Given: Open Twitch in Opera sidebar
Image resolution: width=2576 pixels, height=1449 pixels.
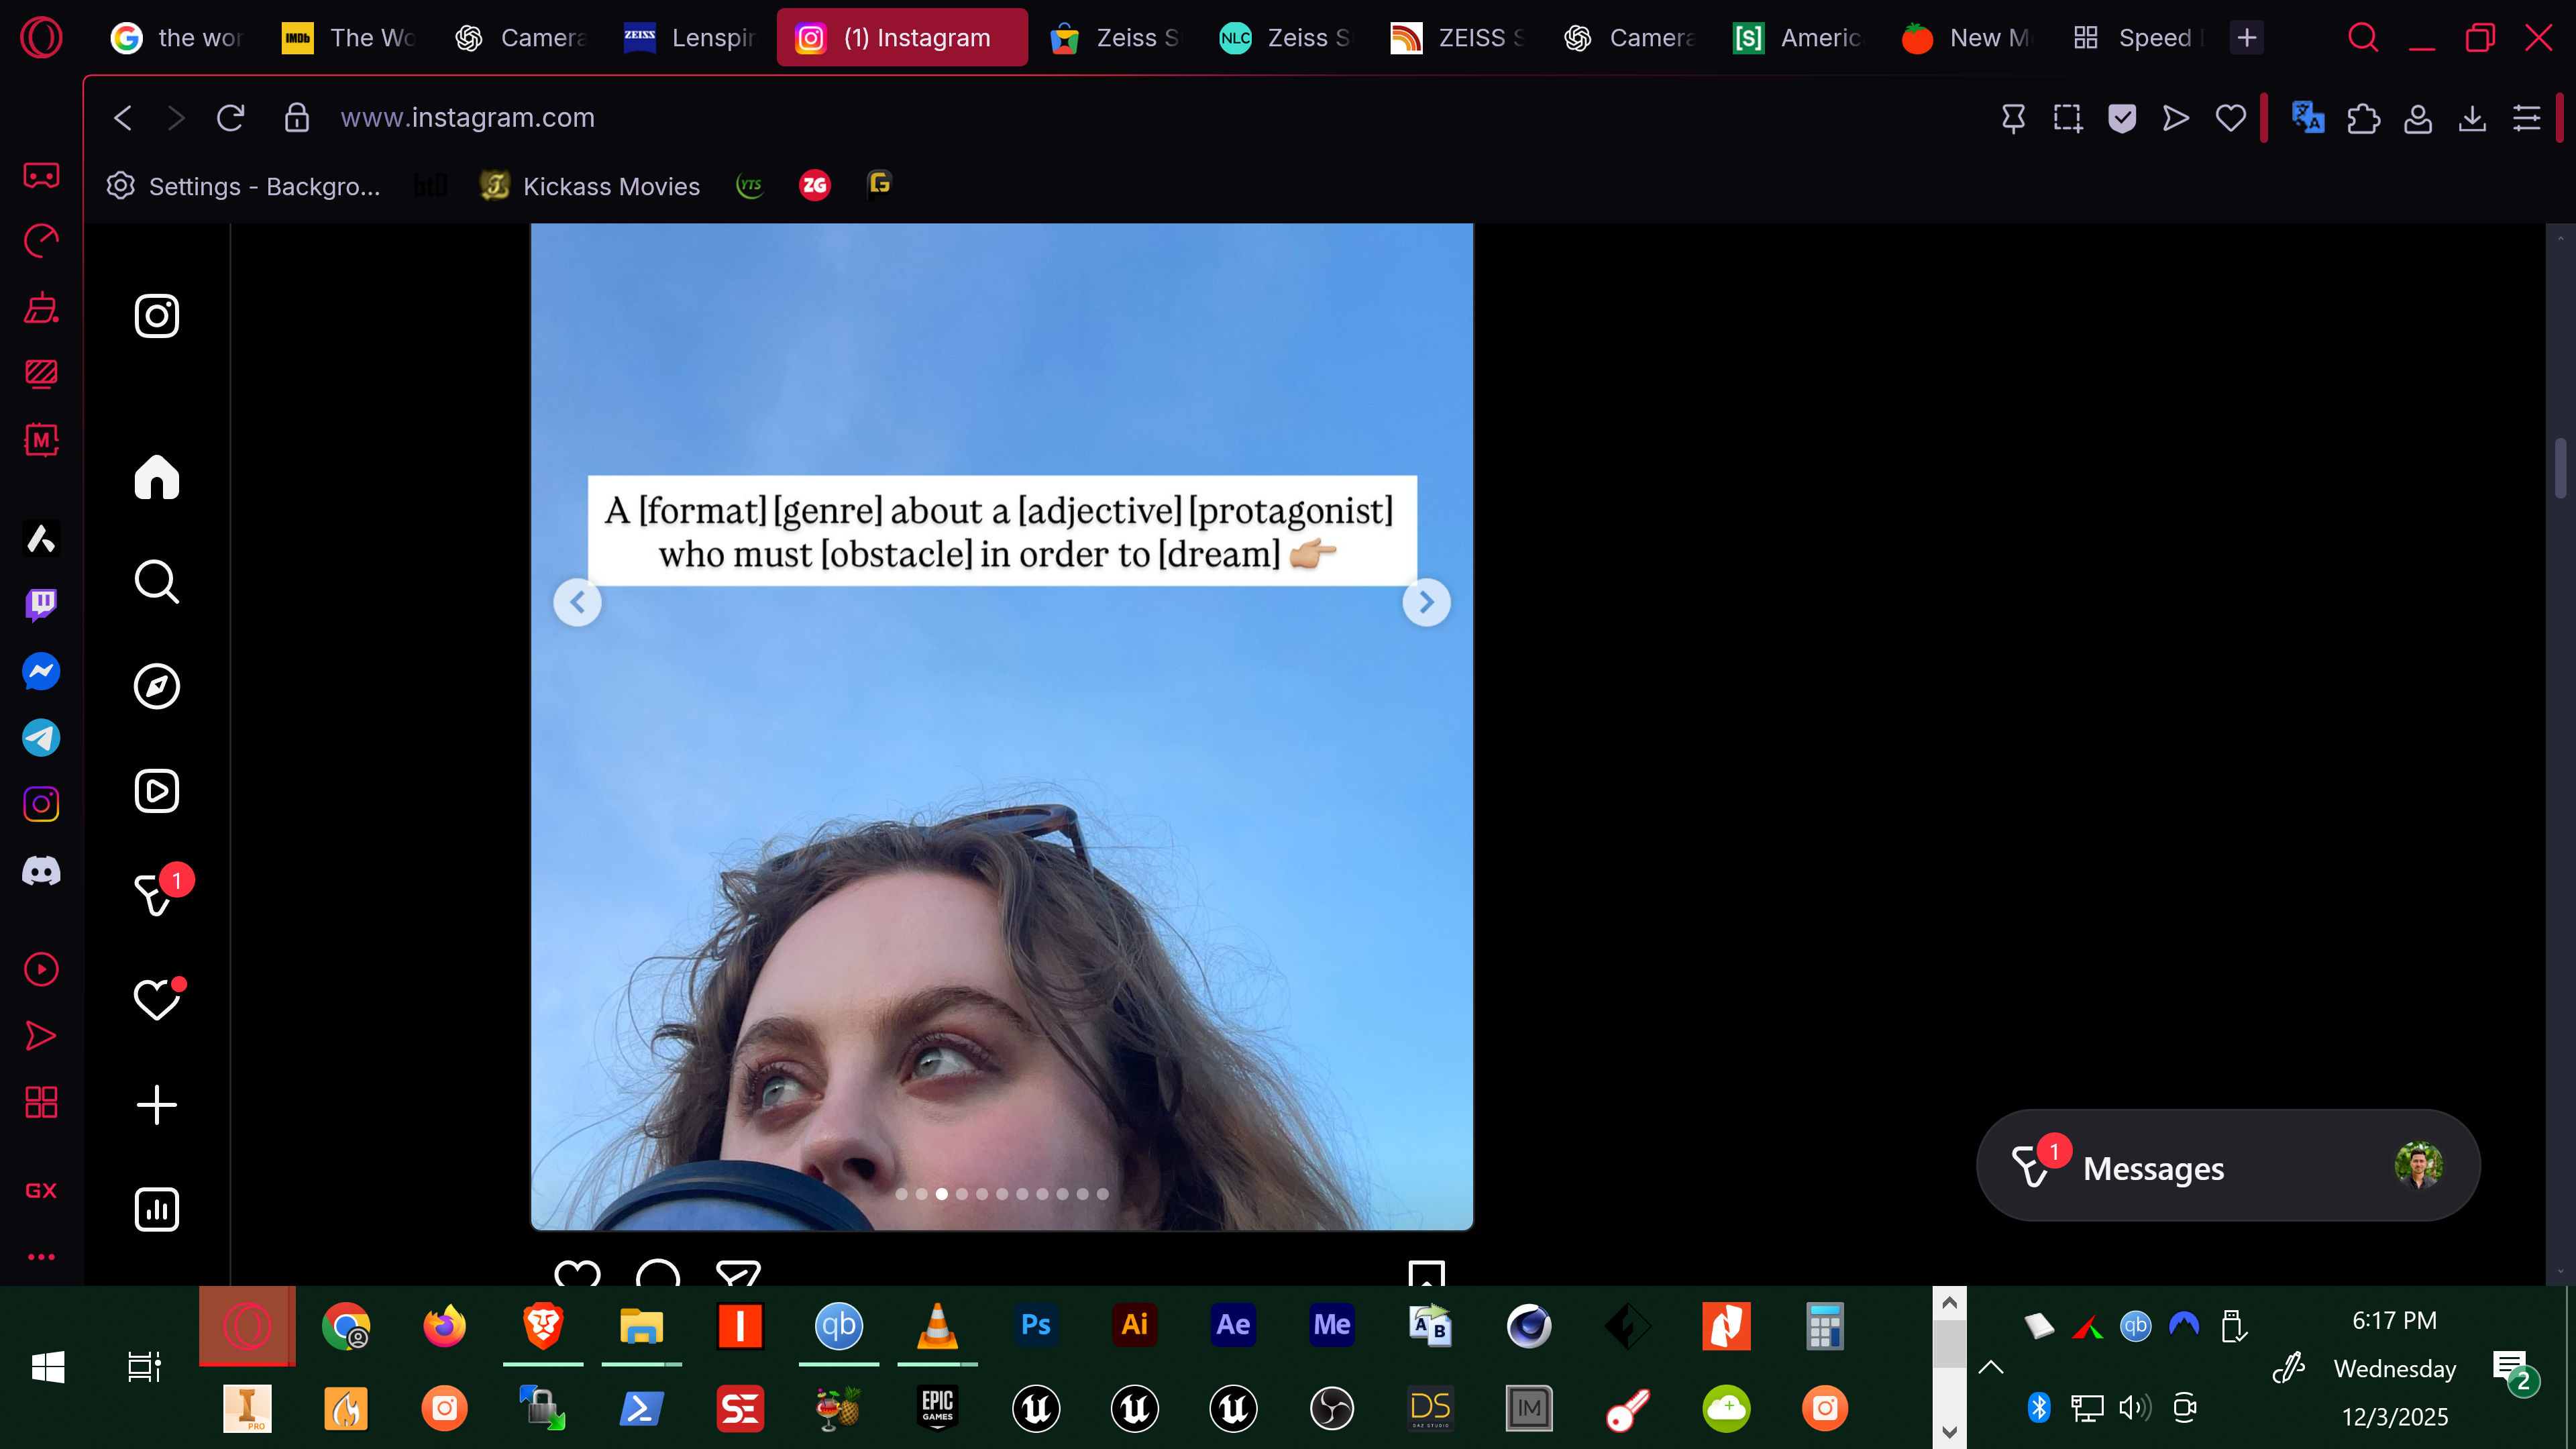Looking at the screenshot, I should click(41, 604).
